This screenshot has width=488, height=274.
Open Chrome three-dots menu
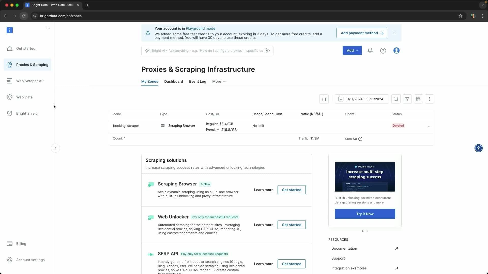[482, 16]
